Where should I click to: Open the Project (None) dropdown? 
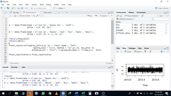coord(162,8)
